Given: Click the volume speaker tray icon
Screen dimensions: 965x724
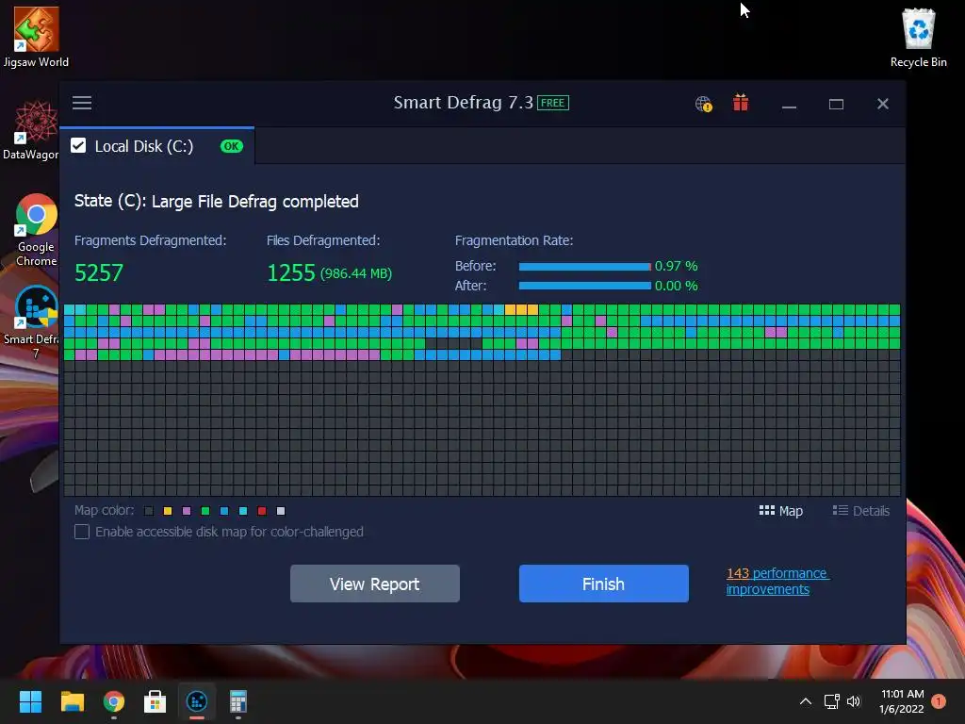Looking at the screenshot, I should [854, 701].
